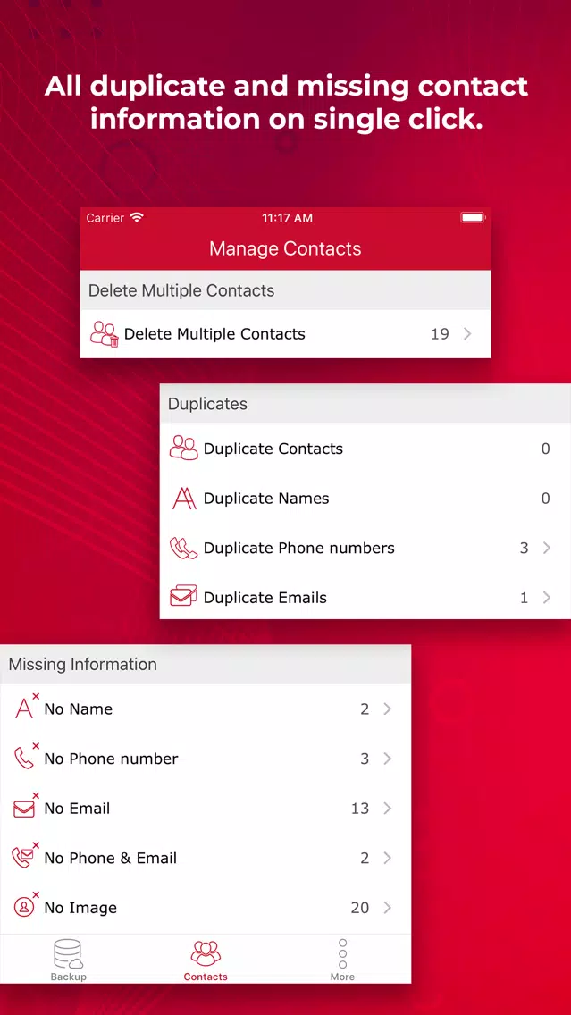Click the count 20 on No Image
Screen dimensions: 571x1015
(x=360, y=908)
